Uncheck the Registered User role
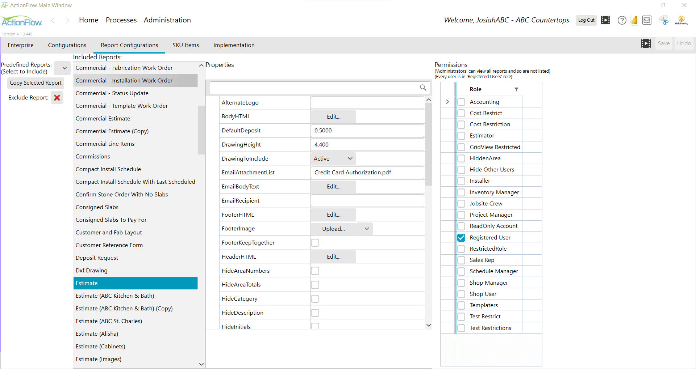 pos(461,237)
